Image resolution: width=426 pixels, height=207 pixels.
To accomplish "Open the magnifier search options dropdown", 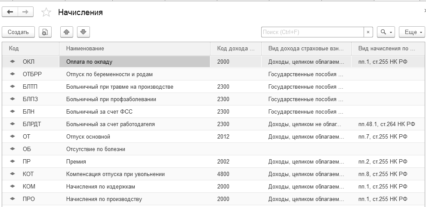I will (x=386, y=32).
